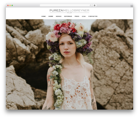Click the green maximize window button
Screen dimensions: 139x118
click(x=12, y=5)
